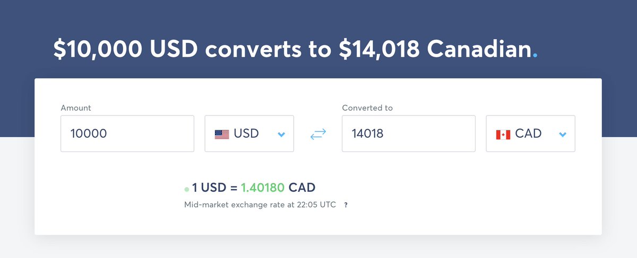This screenshot has height=258, width=637.
Task: Click the green live rate dot
Action: point(186,189)
